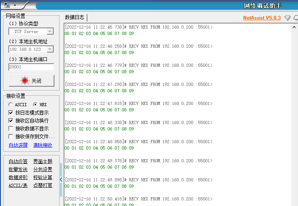Expand the local host address dropdown
This screenshot has height=206, width=298.
[x=50, y=49]
